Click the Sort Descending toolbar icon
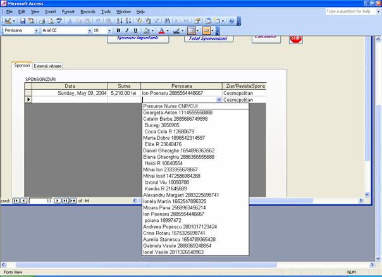 tap(128, 21)
